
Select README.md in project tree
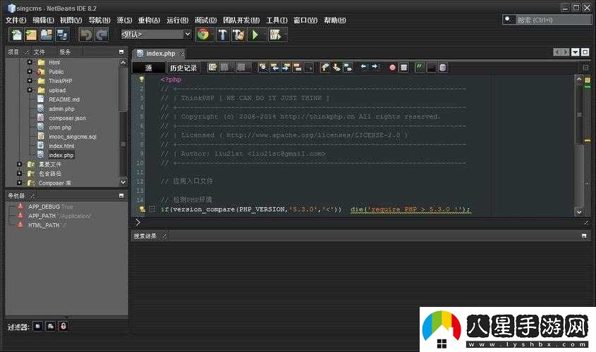(x=64, y=99)
